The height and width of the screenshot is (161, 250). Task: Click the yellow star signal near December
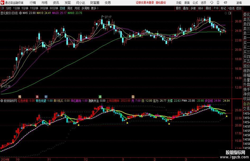tap(79, 125)
